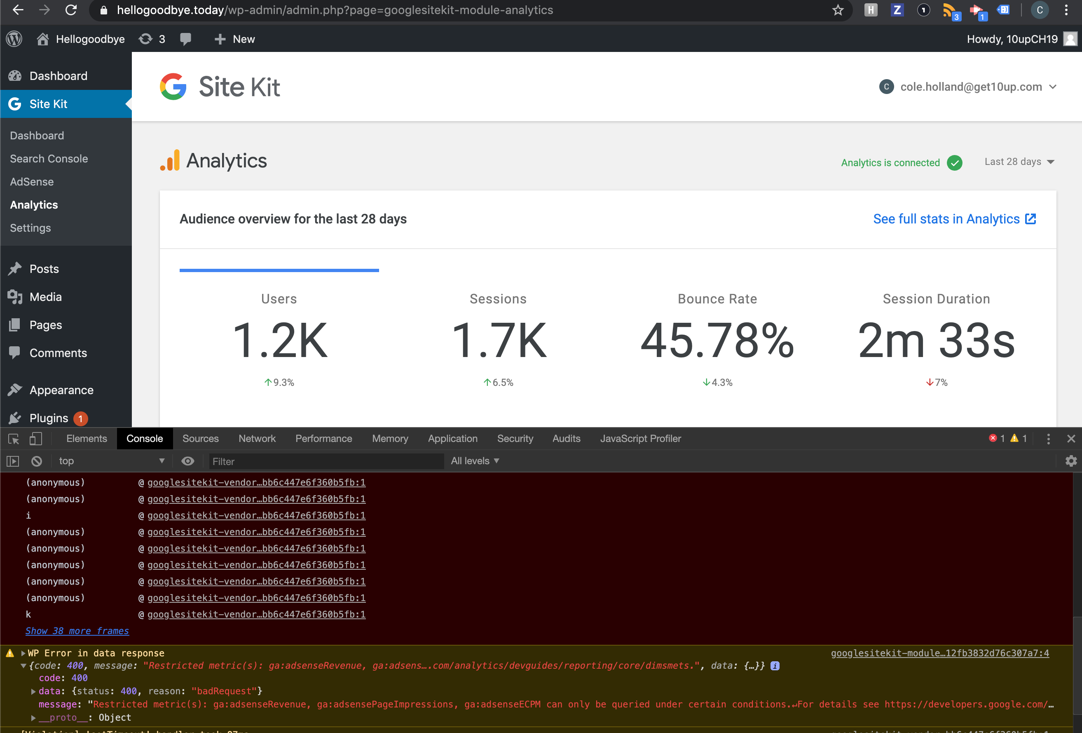Open the console settings gear icon
The width and height of the screenshot is (1082, 733).
(1070, 461)
